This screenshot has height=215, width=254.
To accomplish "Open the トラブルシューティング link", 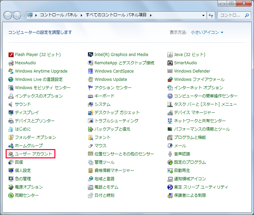I will point(116,121).
